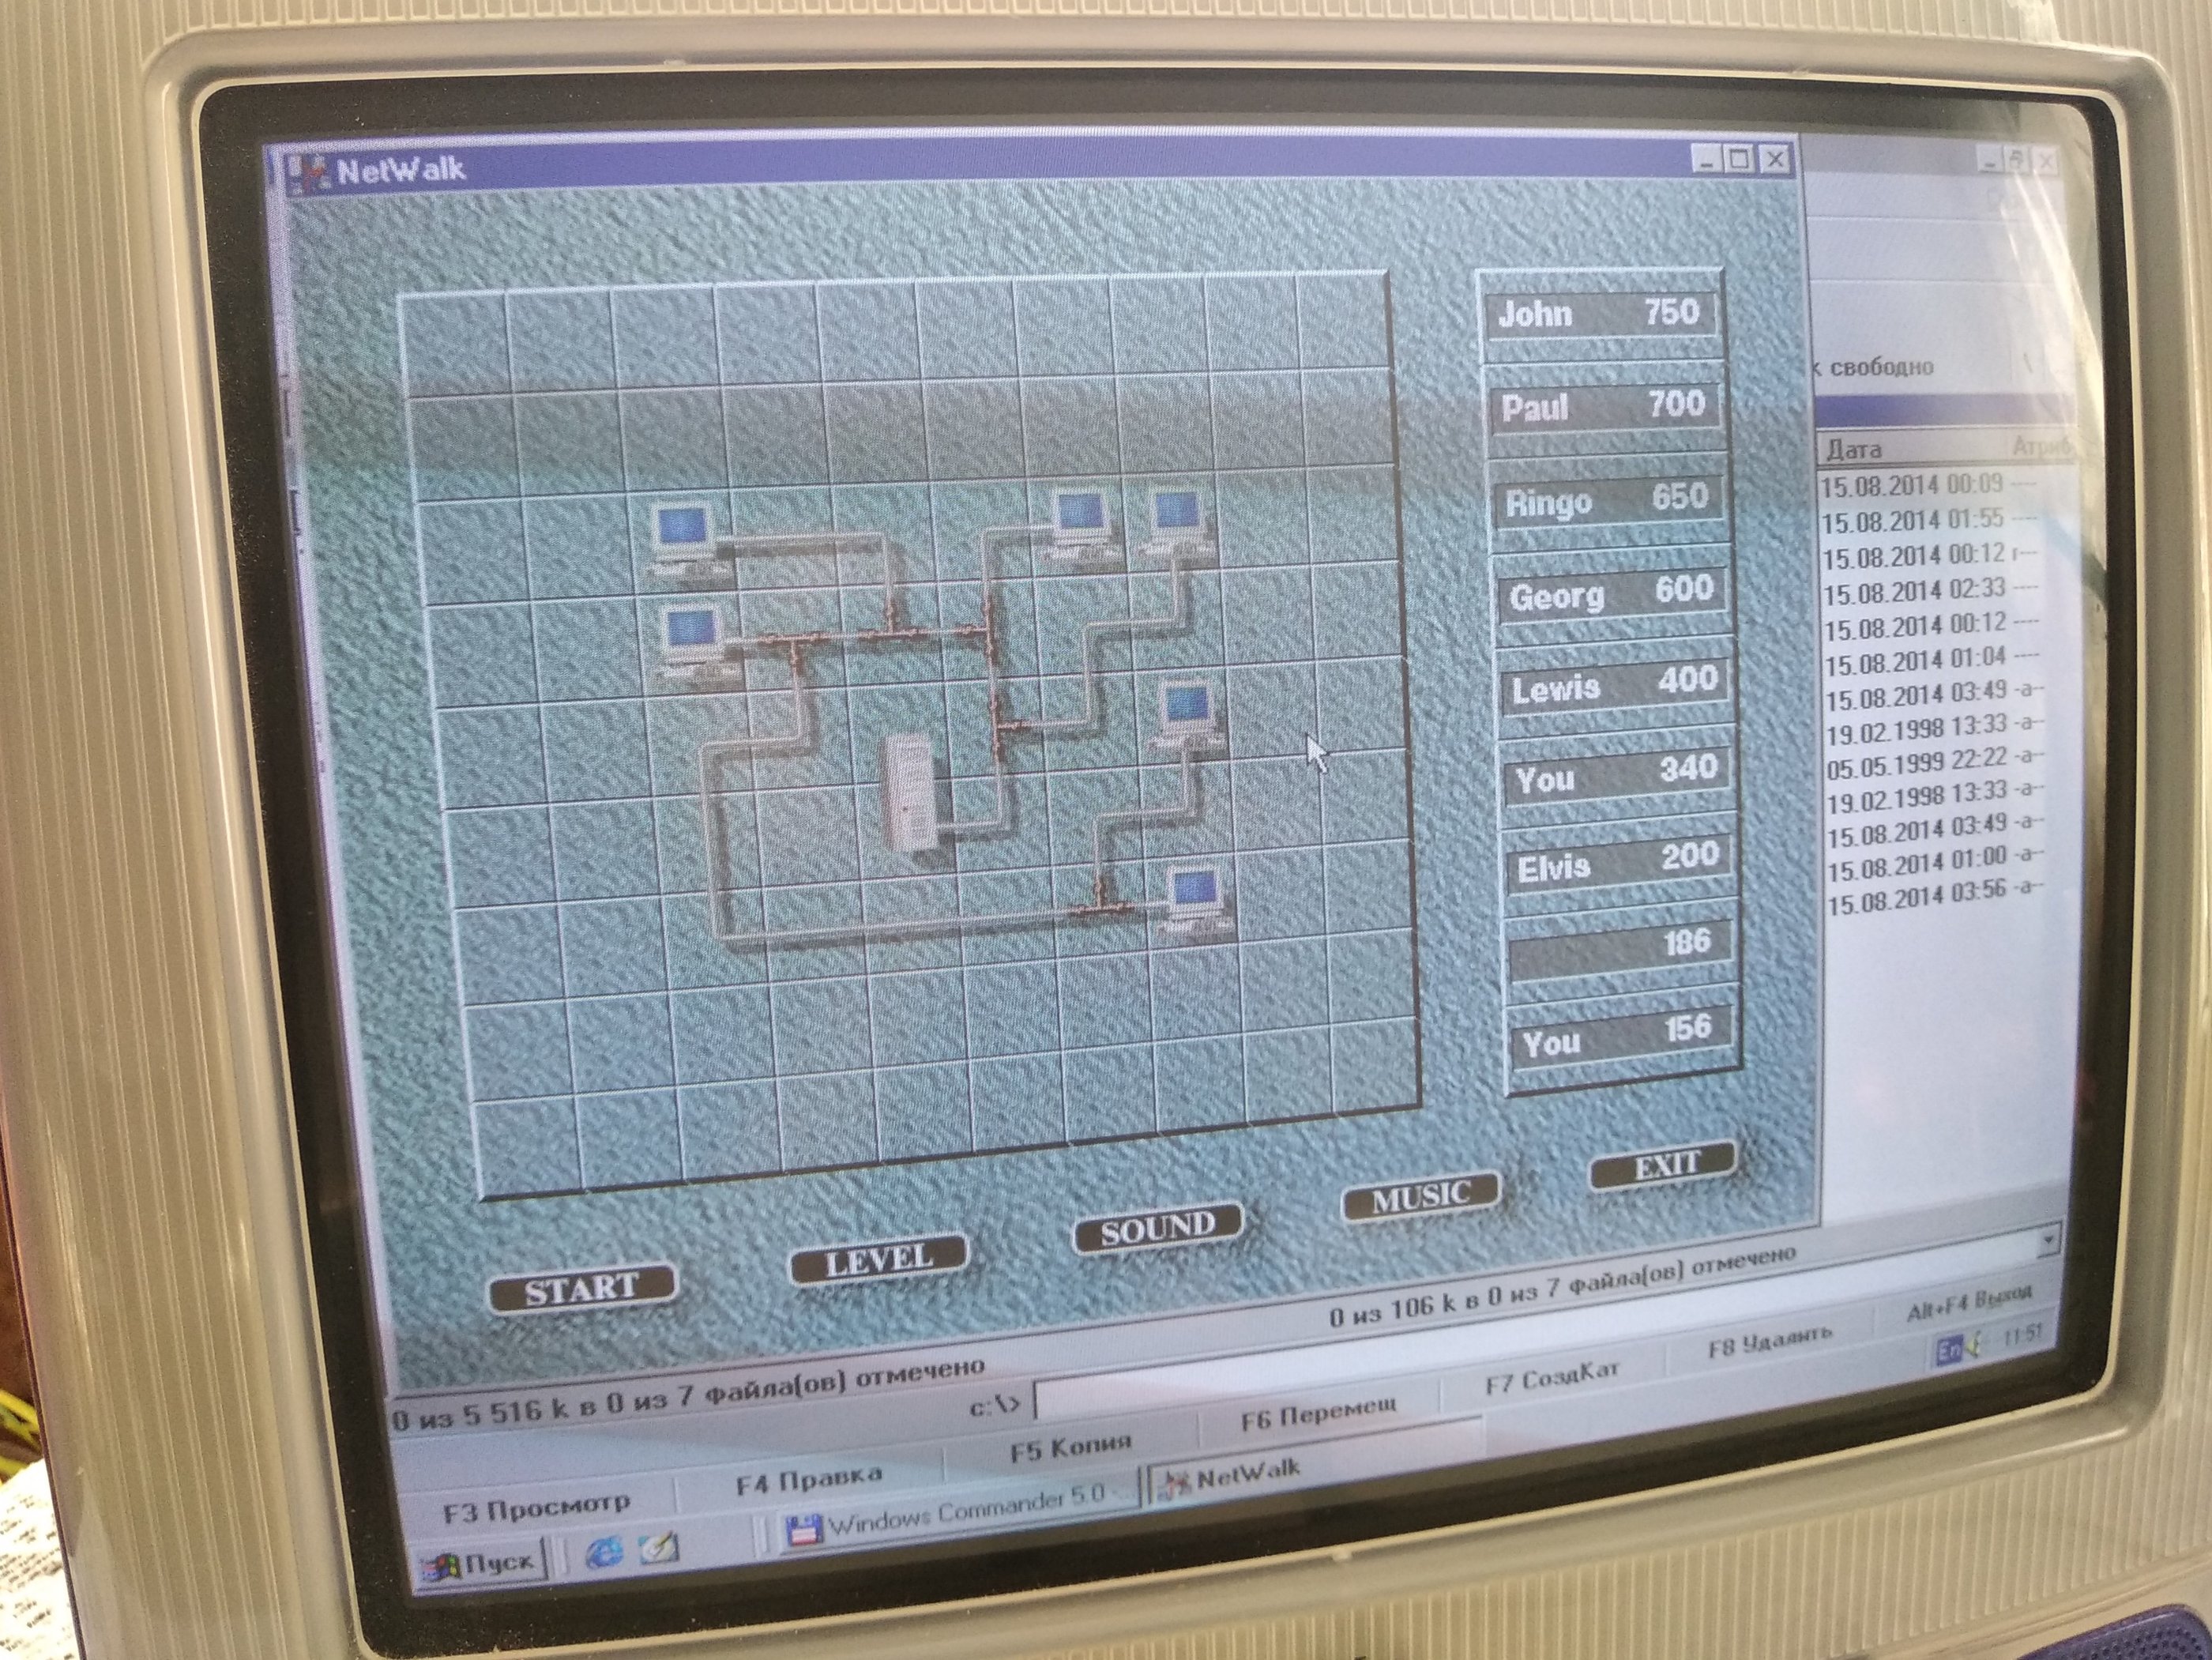The height and width of the screenshot is (1660, 2212).
Task: Sort files by the Дата column header
Action: tap(1854, 449)
